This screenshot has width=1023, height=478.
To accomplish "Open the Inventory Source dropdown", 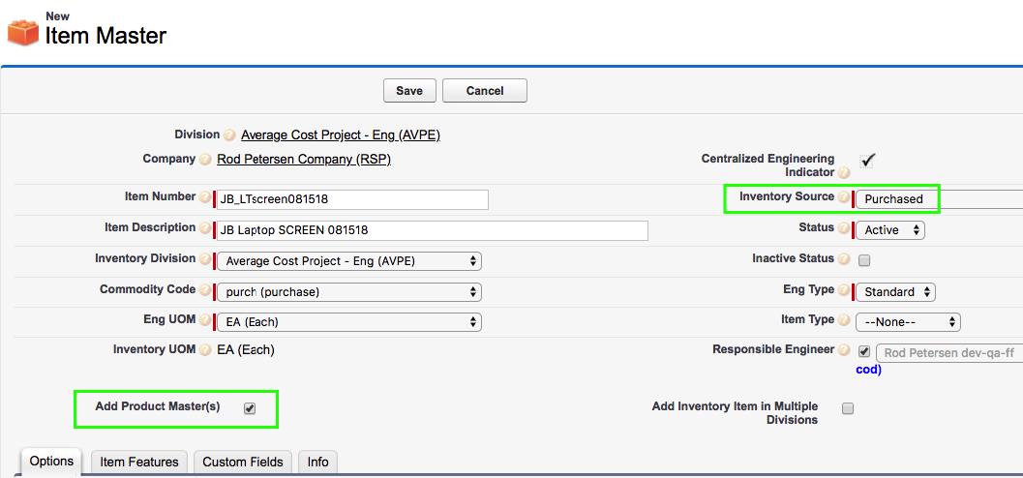I will (940, 199).
